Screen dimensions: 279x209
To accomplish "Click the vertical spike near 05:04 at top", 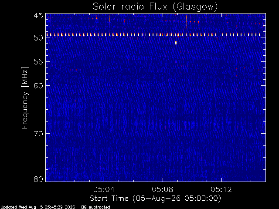I will [x=109, y=18].
